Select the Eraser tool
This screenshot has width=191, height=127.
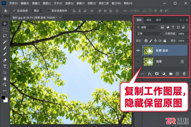5,60
